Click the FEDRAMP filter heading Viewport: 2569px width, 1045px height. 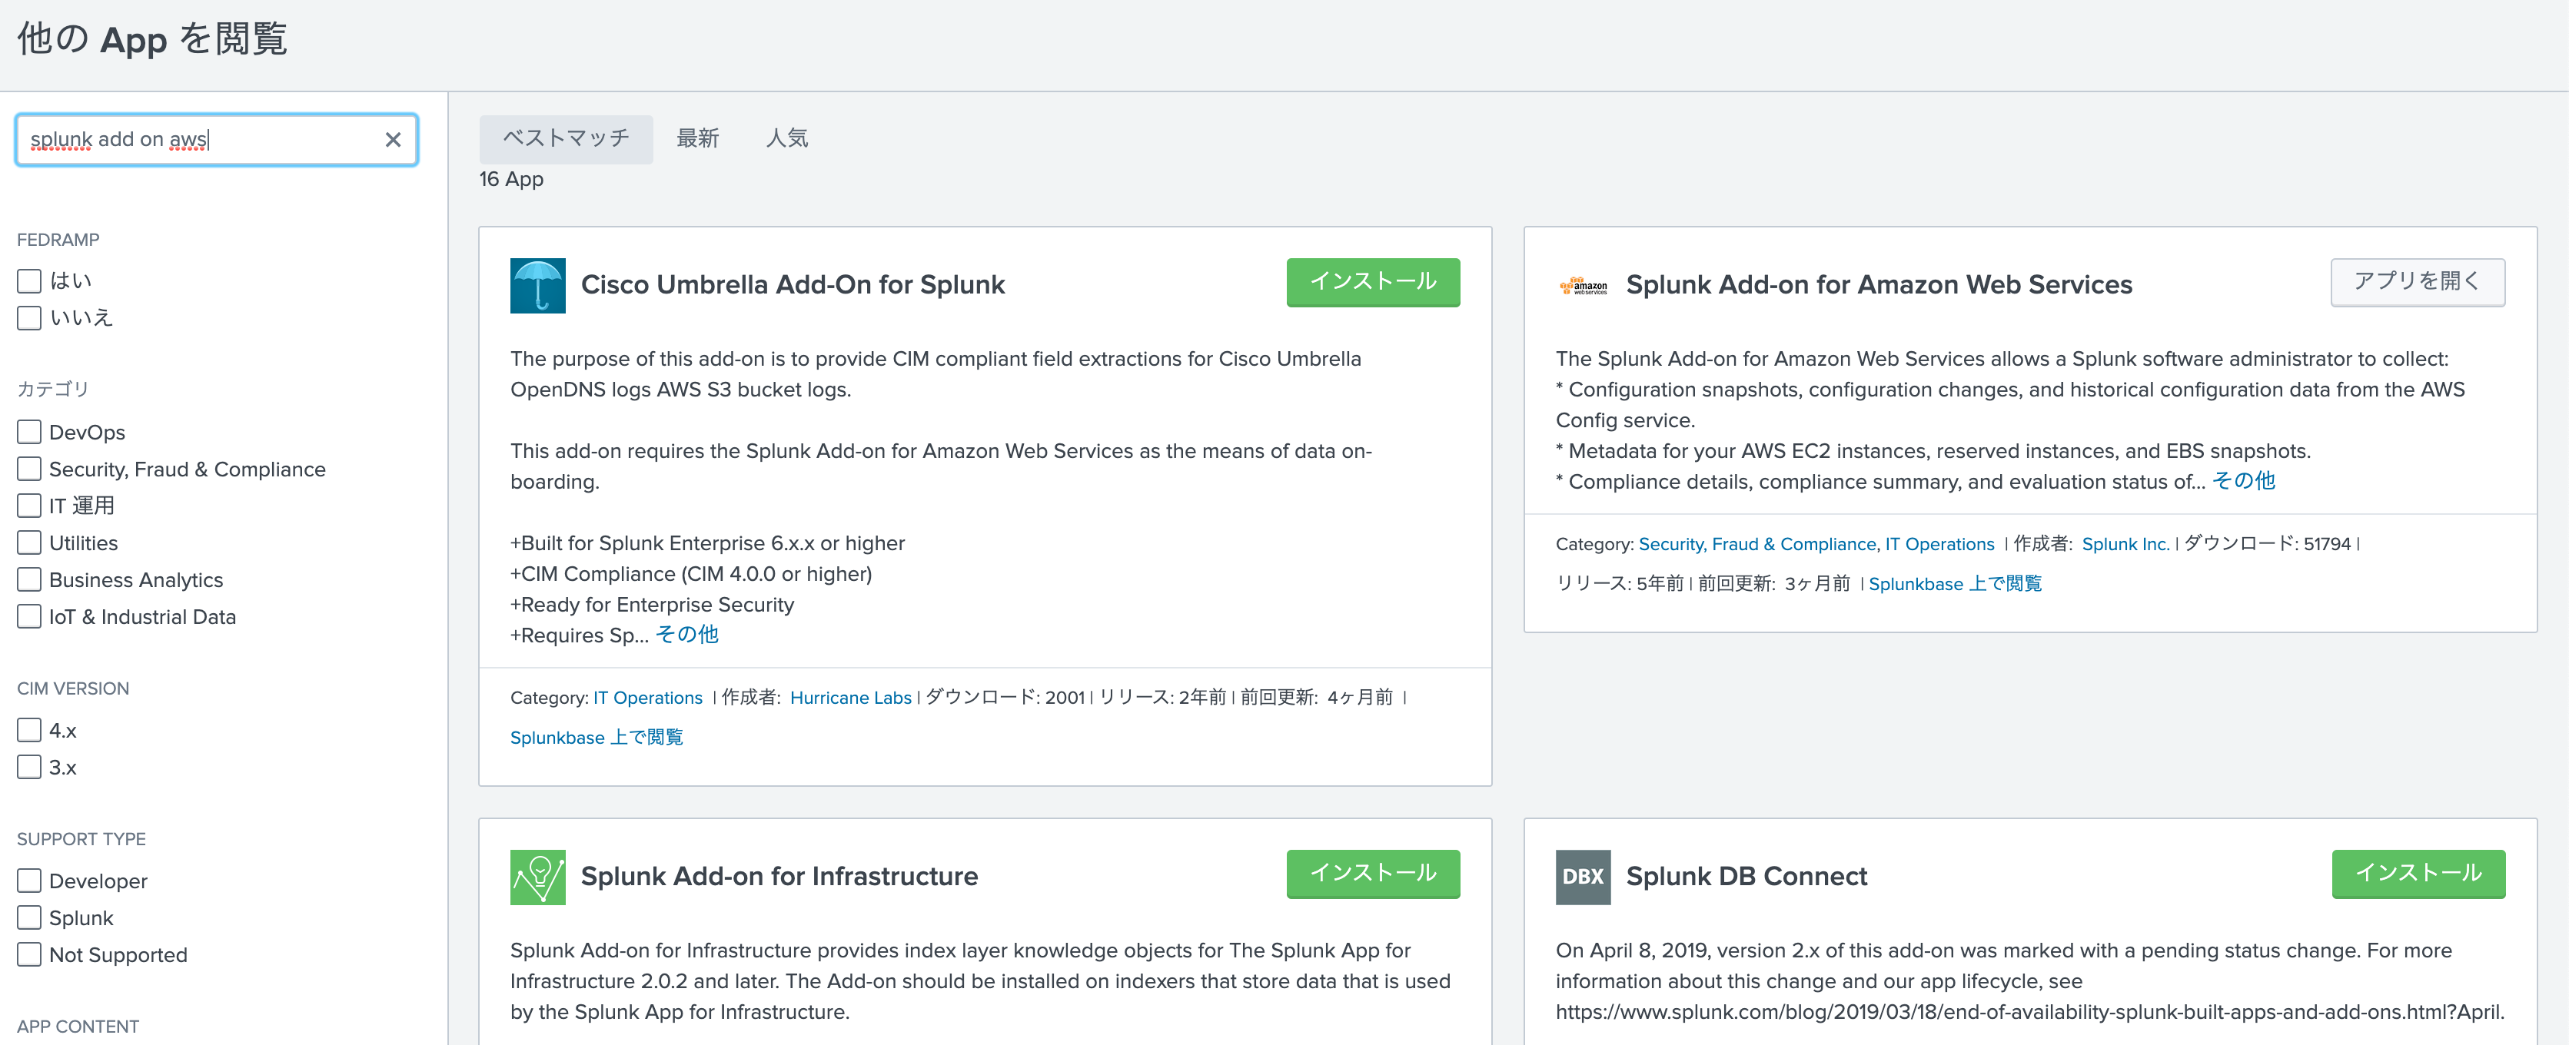(58, 241)
